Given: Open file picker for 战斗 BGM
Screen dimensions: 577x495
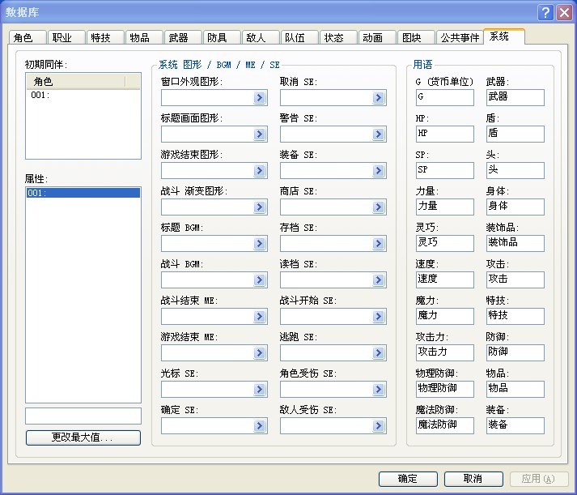Looking at the screenshot, I should click(260, 280).
